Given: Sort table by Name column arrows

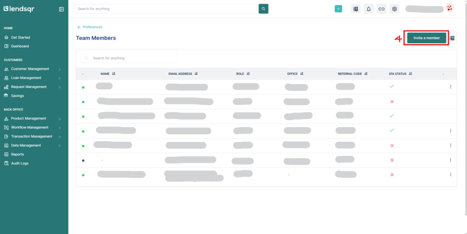Looking at the screenshot, I should pyautogui.click(x=114, y=74).
